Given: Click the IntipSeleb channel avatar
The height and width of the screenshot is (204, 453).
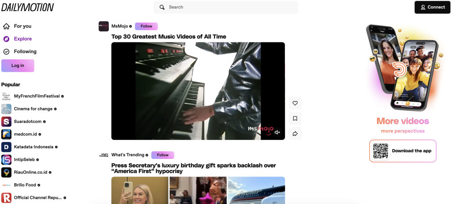Looking at the screenshot, I should tap(6, 160).
